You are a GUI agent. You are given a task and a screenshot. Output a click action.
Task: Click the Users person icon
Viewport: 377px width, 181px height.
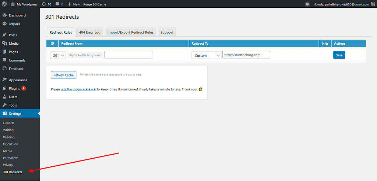(4, 97)
